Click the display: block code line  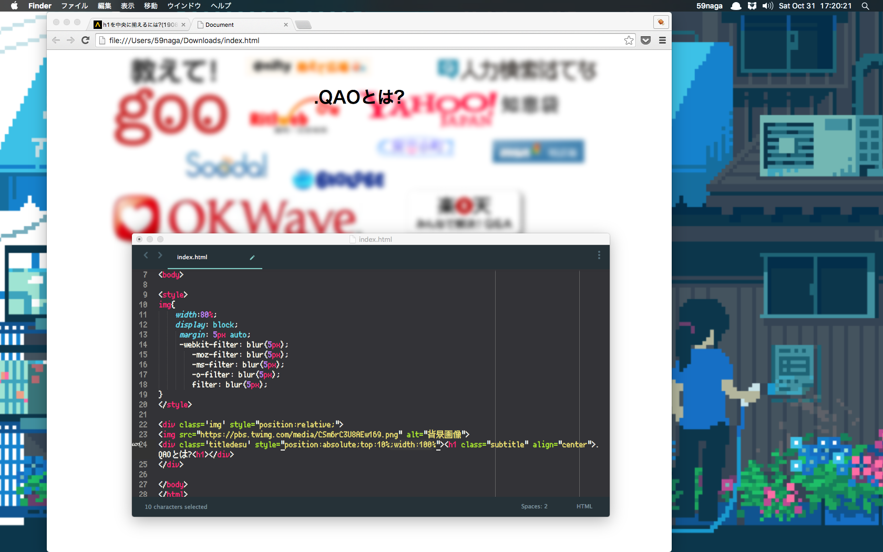pos(207,325)
